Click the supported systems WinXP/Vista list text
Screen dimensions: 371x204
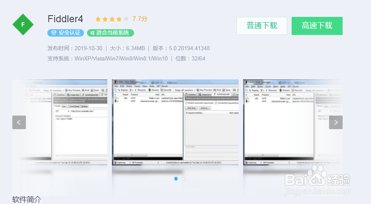pyautogui.click(x=121, y=59)
